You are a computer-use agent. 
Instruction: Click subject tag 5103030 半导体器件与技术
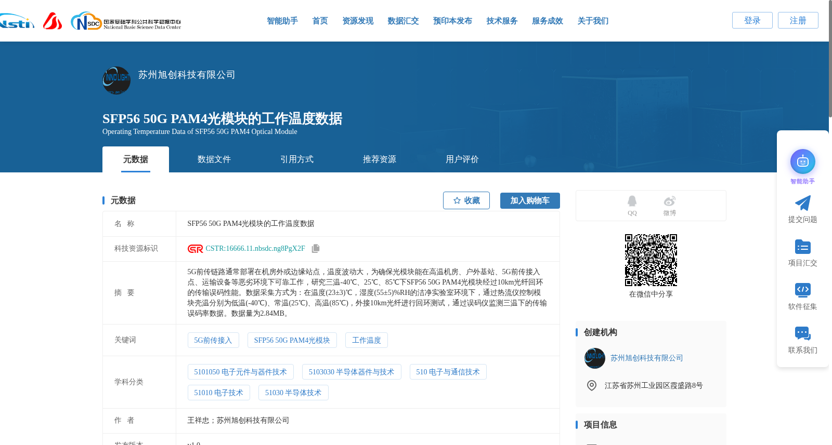pyautogui.click(x=352, y=372)
